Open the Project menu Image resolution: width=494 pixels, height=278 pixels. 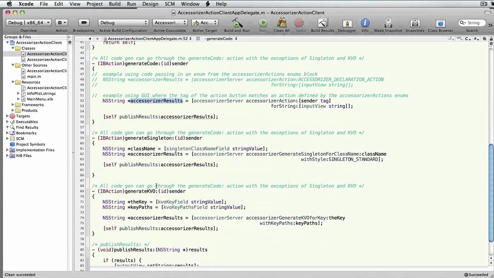pyautogui.click(x=95, y=4)
